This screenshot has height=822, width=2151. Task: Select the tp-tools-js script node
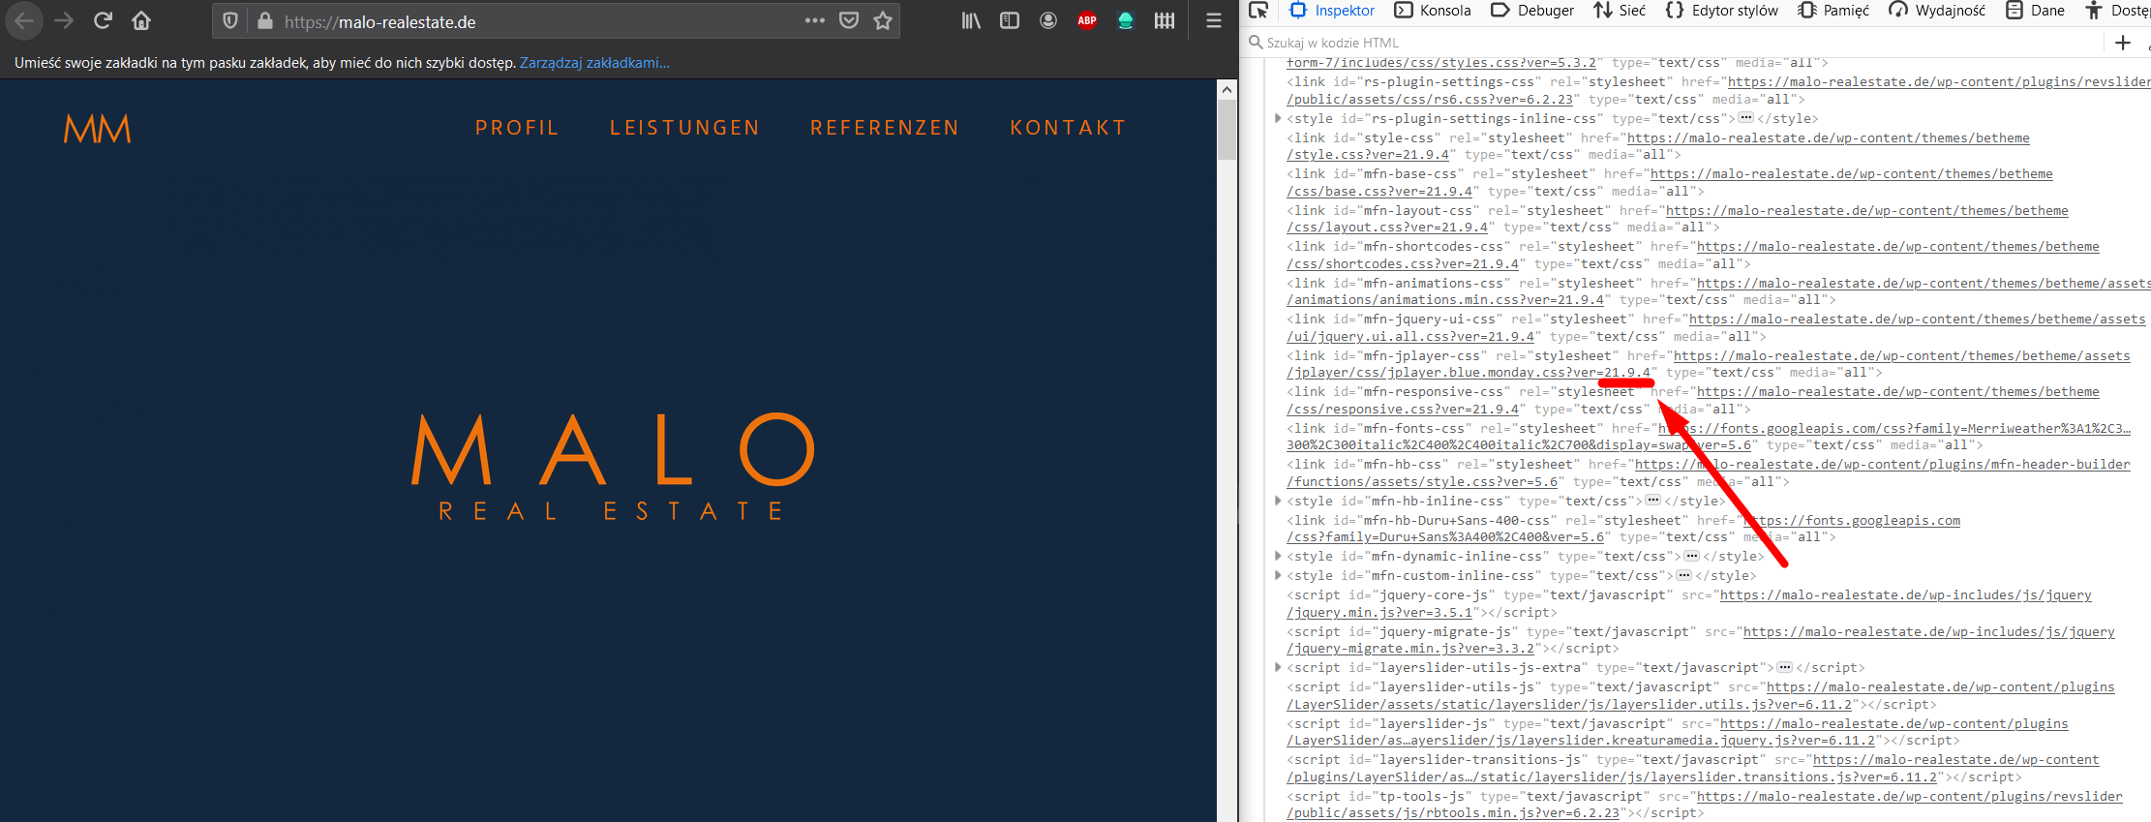coord(1705,805)
